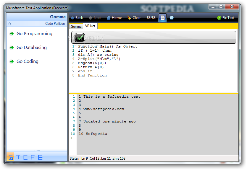Go to Home in toolbar
Screen dimensions: 247x170
pos(114,18)
